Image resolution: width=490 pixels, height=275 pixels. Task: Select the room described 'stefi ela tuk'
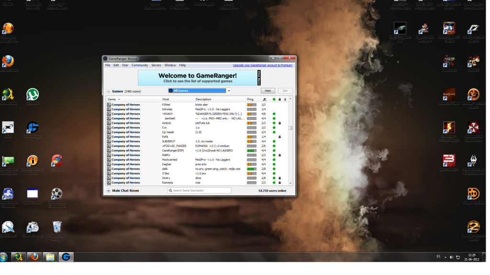coord(197,123)
